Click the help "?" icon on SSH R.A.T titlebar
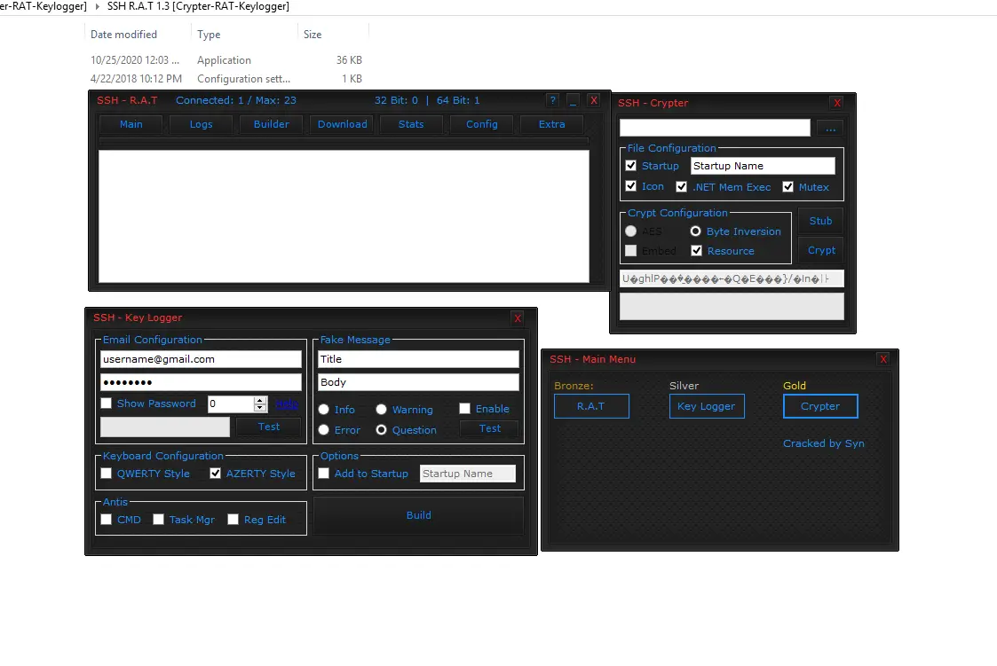Viewport: 997px width, 666px height. point(552,100)
